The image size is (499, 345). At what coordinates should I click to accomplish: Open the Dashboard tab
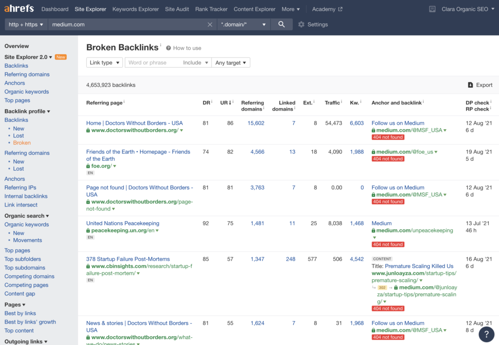tap(55, 9)
